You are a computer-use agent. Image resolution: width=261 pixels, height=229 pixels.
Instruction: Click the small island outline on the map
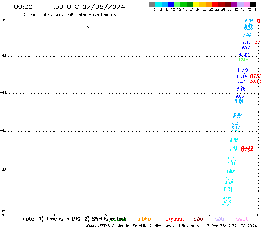(x=89, y=27)
